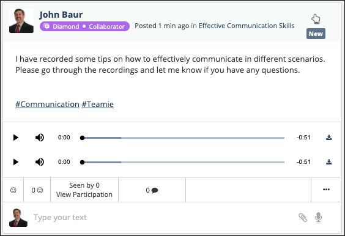Play the first audio recording
345x236 pixels.
pos(16,138)
